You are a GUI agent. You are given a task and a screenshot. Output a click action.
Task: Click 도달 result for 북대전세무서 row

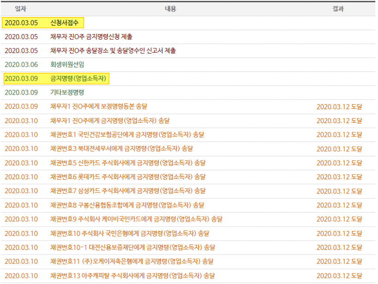point(339,149)
